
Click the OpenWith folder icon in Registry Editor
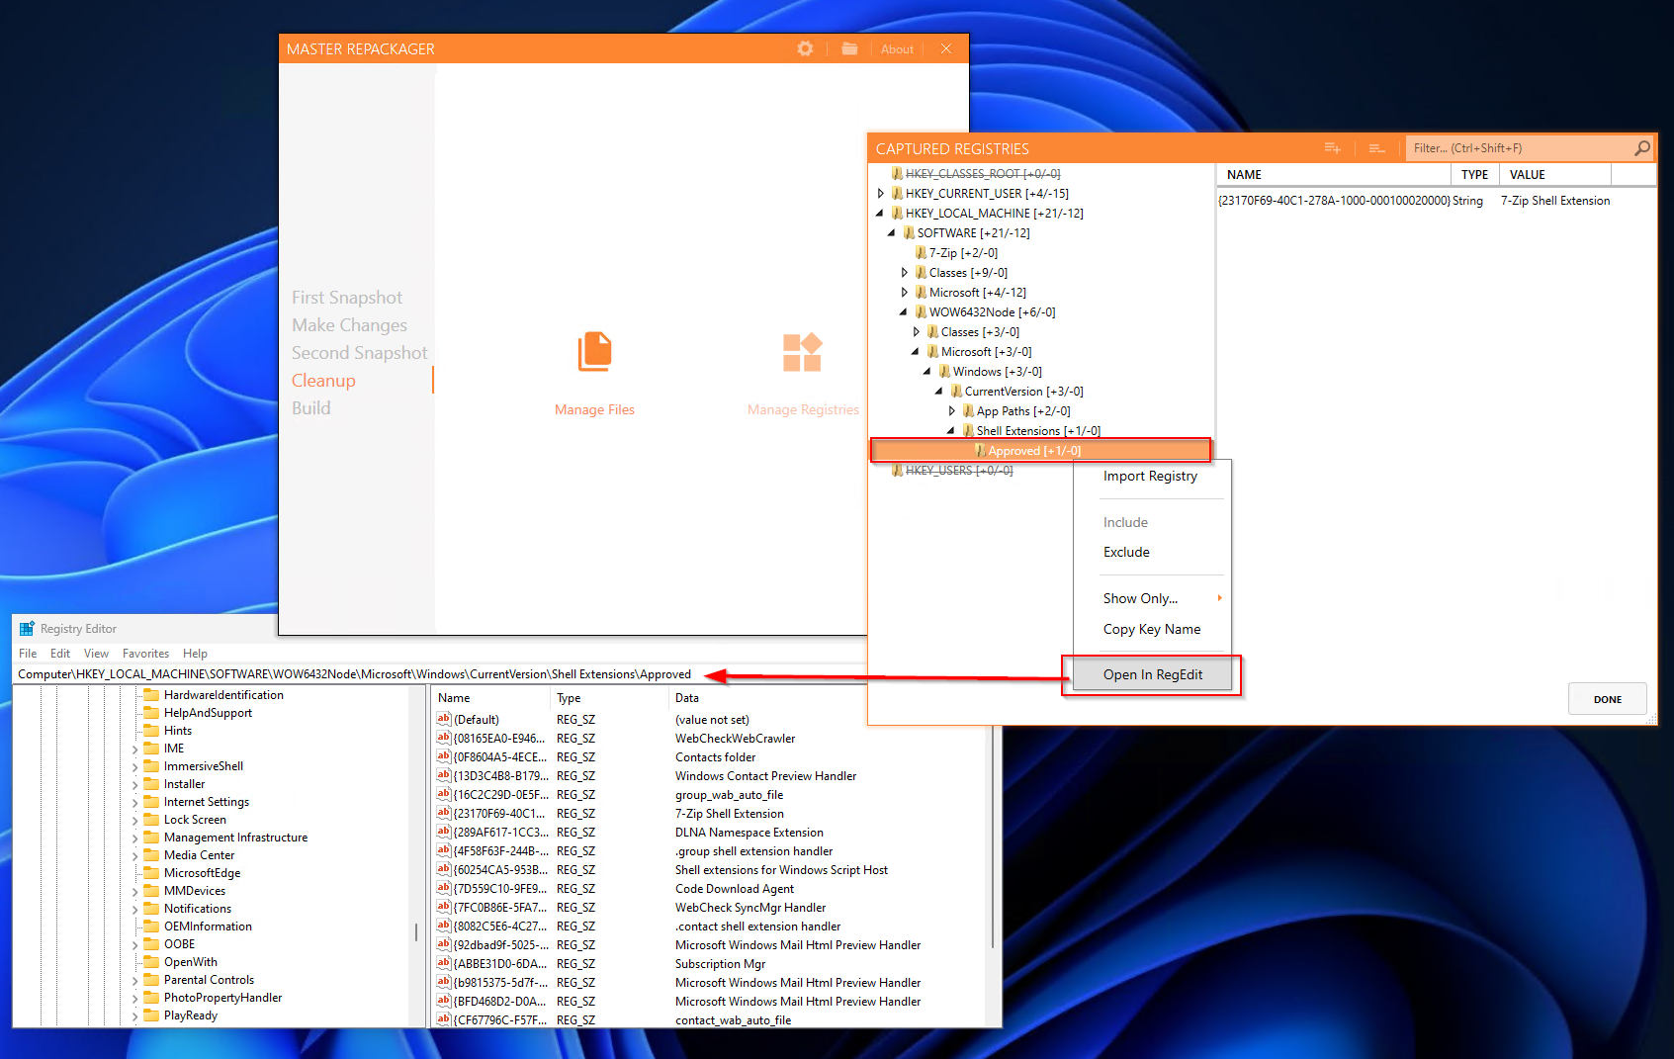tap(151, 962)
